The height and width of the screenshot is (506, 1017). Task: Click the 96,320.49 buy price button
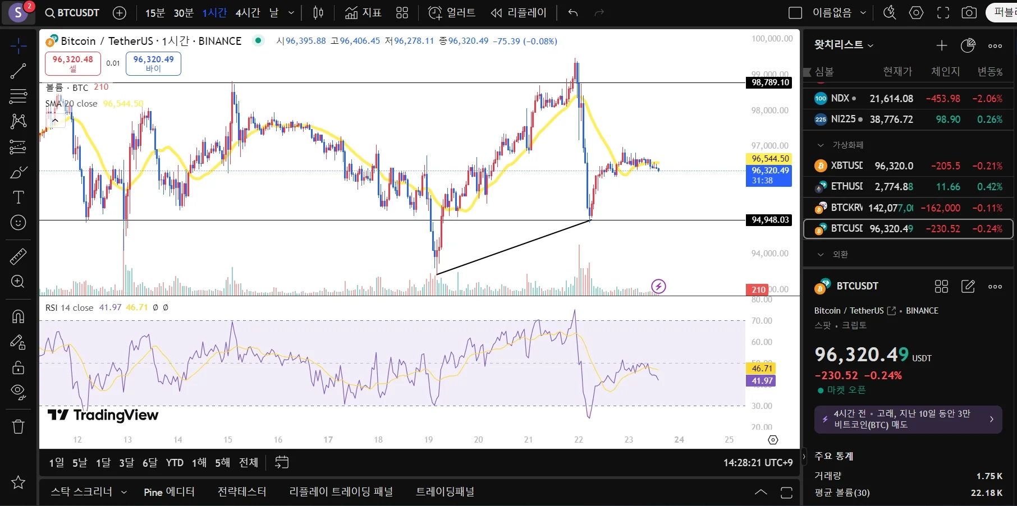point(153,63)
